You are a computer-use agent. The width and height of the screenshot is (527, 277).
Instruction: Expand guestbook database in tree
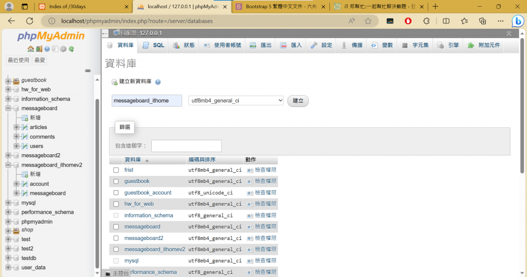[8, 80]
